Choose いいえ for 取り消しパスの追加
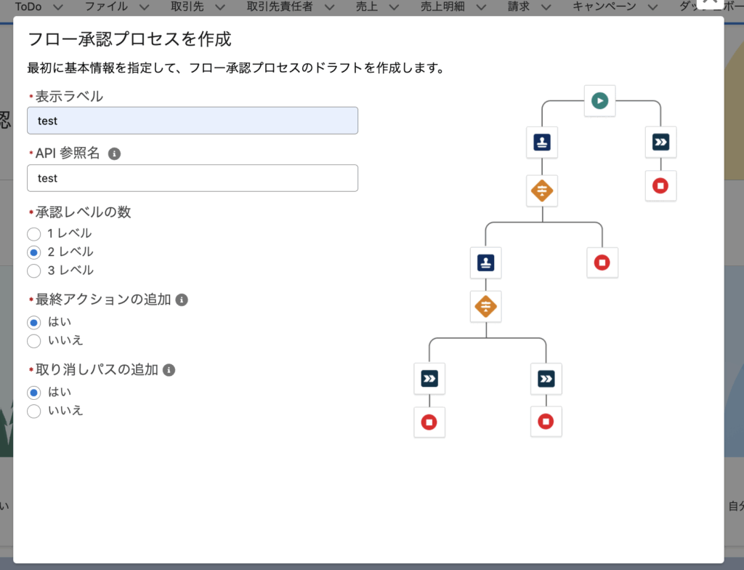The image size is (744, 570). (33, 412)
